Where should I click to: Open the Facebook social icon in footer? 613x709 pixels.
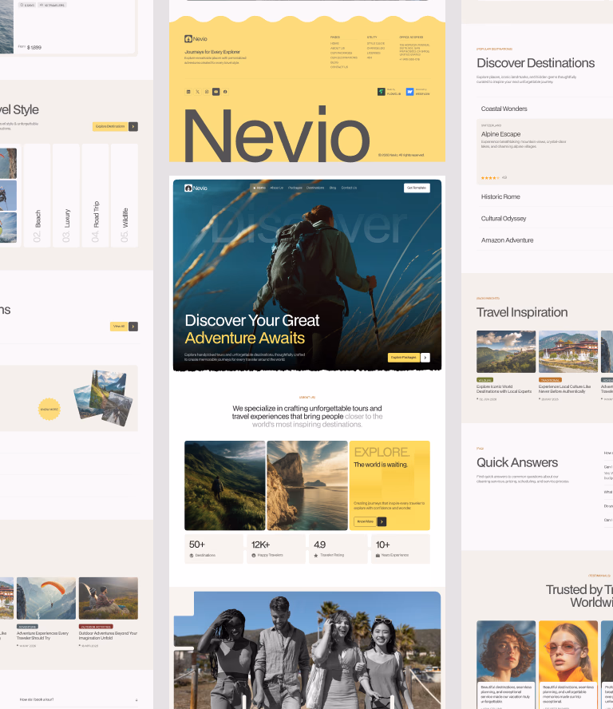[225, 92]
